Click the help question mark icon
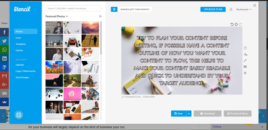Screen dimensions: 268x130 (x=100, y=16)
